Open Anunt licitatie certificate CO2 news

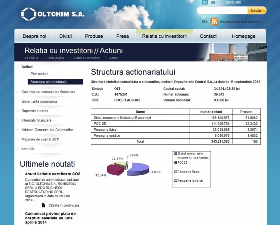[52, 174]
